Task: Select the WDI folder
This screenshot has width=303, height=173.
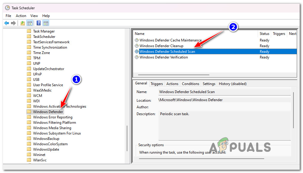Action: click(x=36, y=101)
